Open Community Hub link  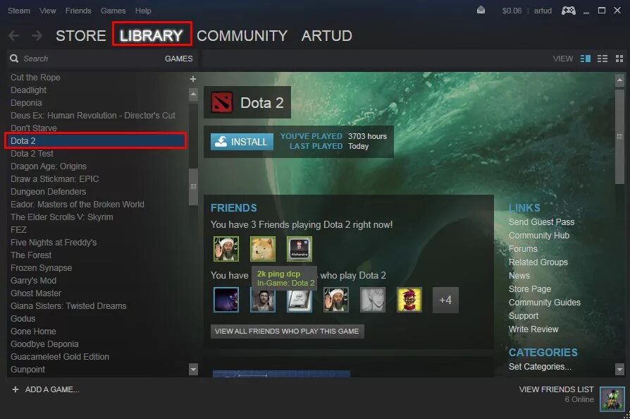point(539,236)
